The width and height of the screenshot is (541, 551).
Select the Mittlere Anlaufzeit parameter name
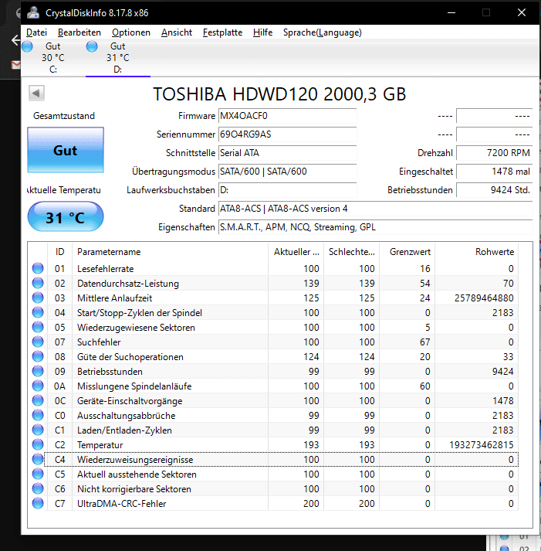coord(114,298)
